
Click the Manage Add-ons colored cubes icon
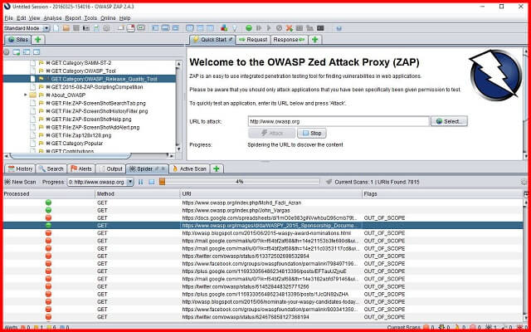[x=224, y=28]
